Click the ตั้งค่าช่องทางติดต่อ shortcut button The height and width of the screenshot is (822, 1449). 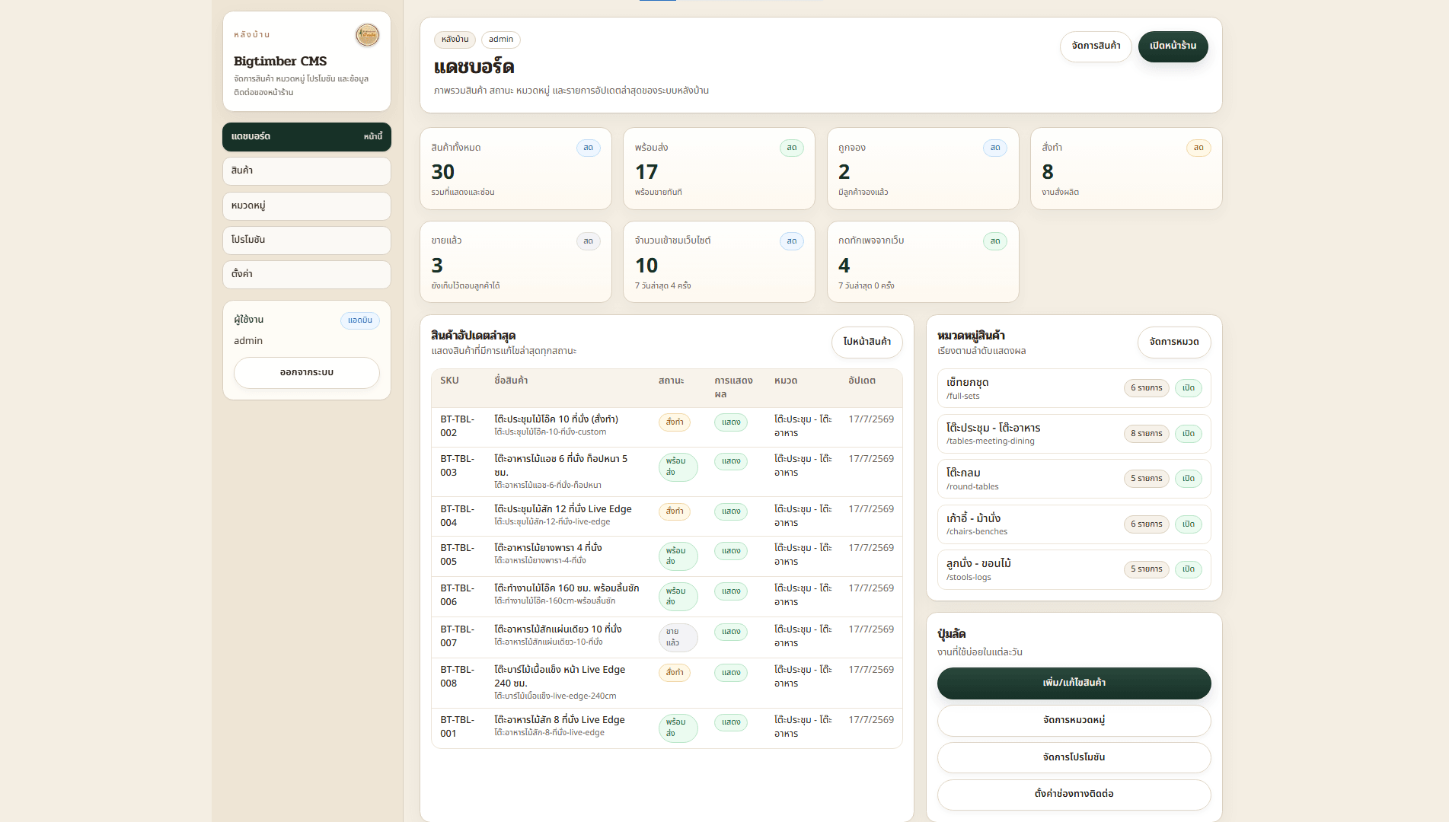point(1074,795)
